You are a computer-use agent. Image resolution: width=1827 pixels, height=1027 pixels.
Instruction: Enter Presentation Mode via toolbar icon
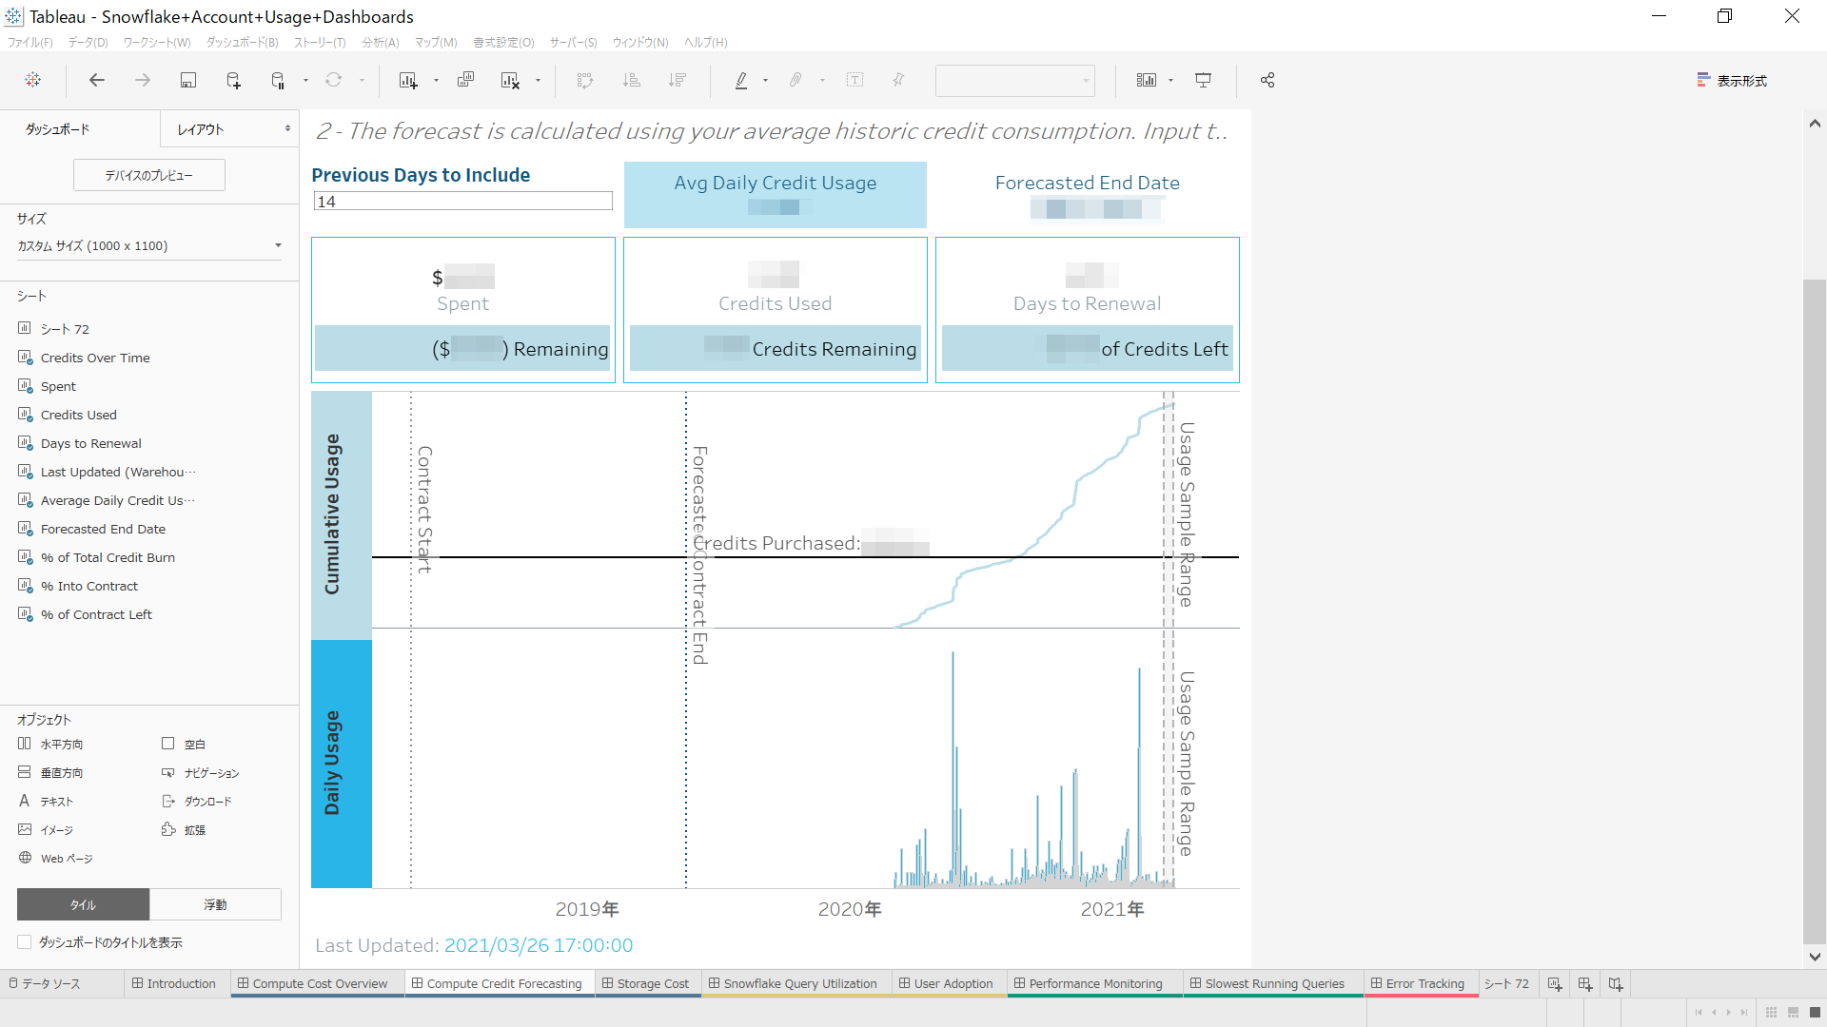(1204, 80)
